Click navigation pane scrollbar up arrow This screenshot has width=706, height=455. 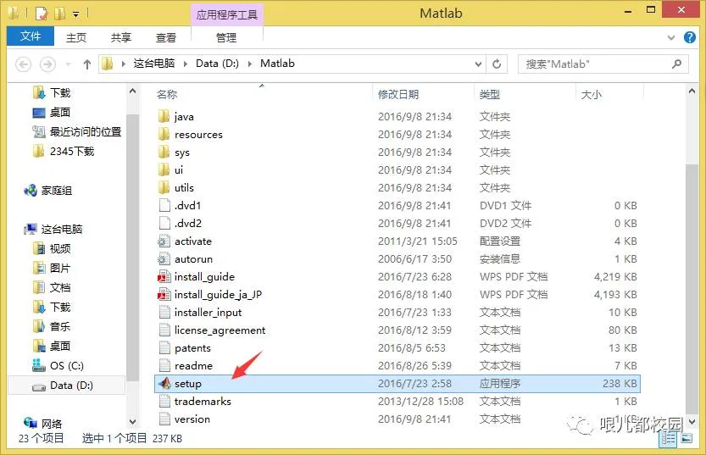(x=132, y=91)
